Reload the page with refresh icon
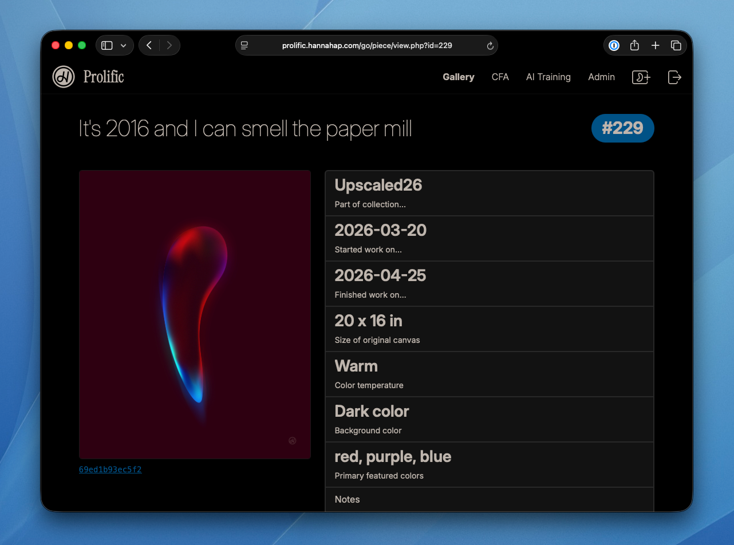734x545 pixels. pos(490,46)
